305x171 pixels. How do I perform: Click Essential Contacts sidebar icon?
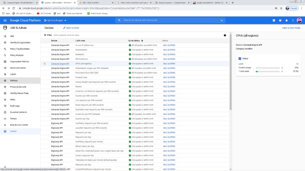(5, 112)
